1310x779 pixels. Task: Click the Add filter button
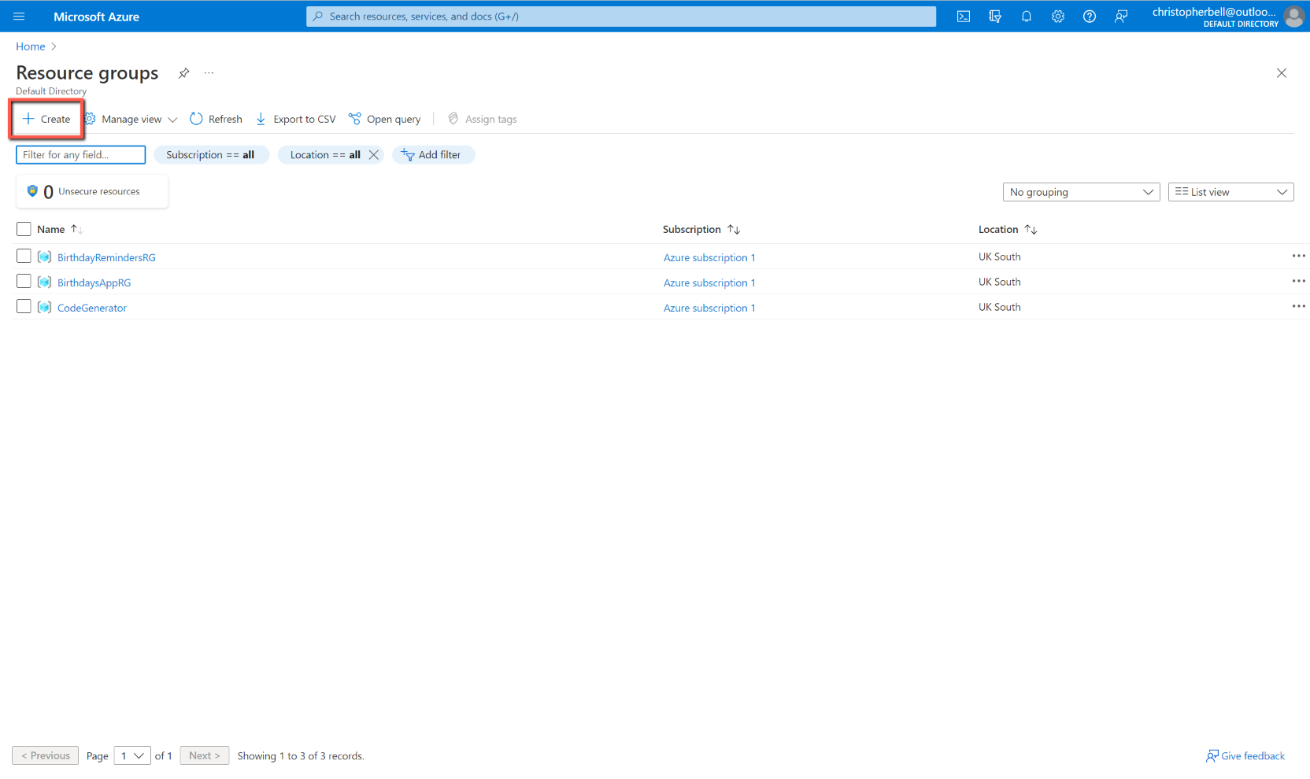(x=432, y=155)
